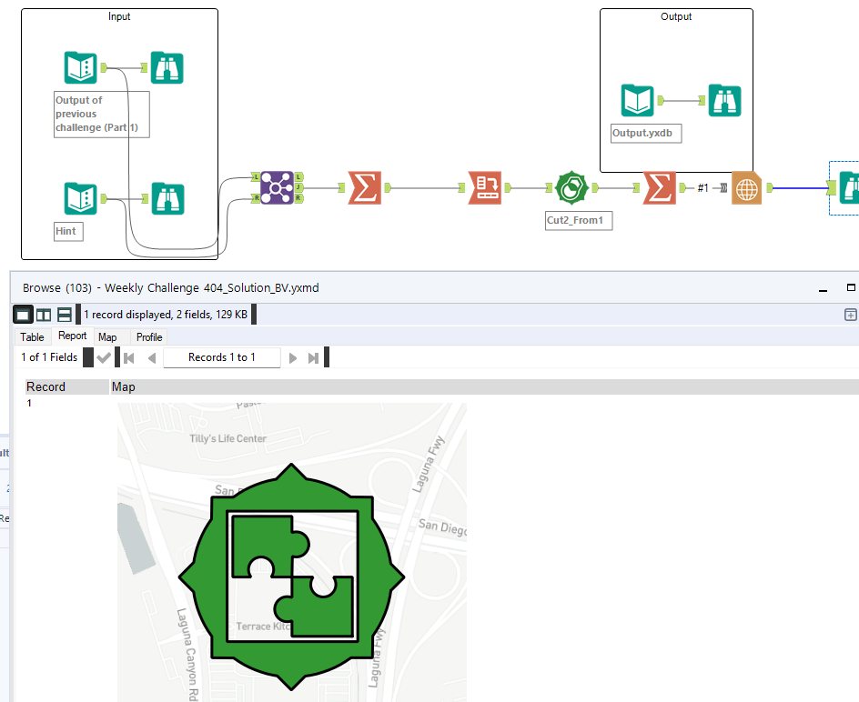Select the orange Cross Tab tool
Screen dimensions: 859x702
[485, 188]
